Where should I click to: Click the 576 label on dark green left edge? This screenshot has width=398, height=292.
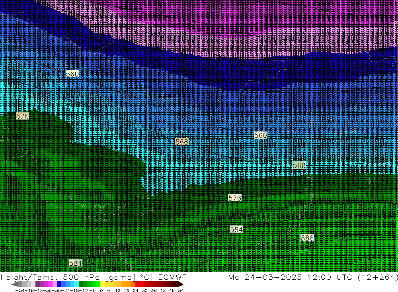click(x=22, y=116)
